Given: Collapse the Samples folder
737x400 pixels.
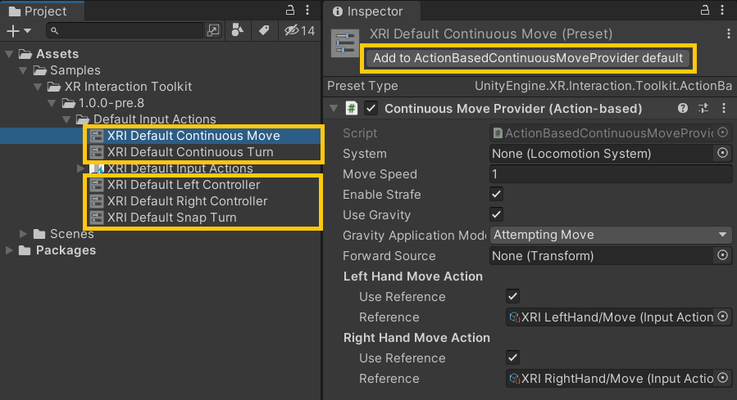Looking at the screenshot, I should (x=23, y=70).
